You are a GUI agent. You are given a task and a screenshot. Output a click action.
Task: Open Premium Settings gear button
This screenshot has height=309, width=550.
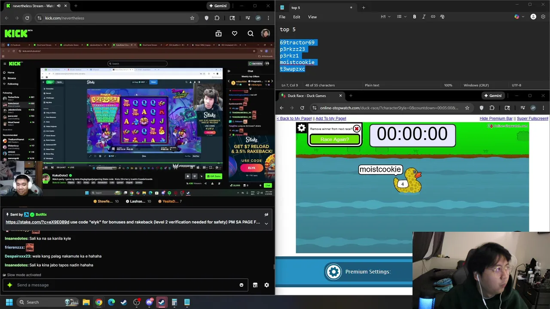pyautogui.click(x=333, y=272)
